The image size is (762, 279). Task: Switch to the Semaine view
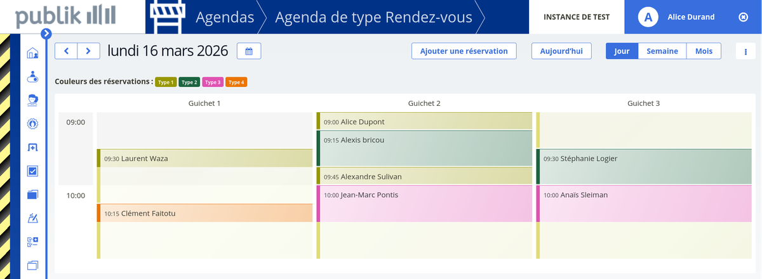tap(662, 51)
